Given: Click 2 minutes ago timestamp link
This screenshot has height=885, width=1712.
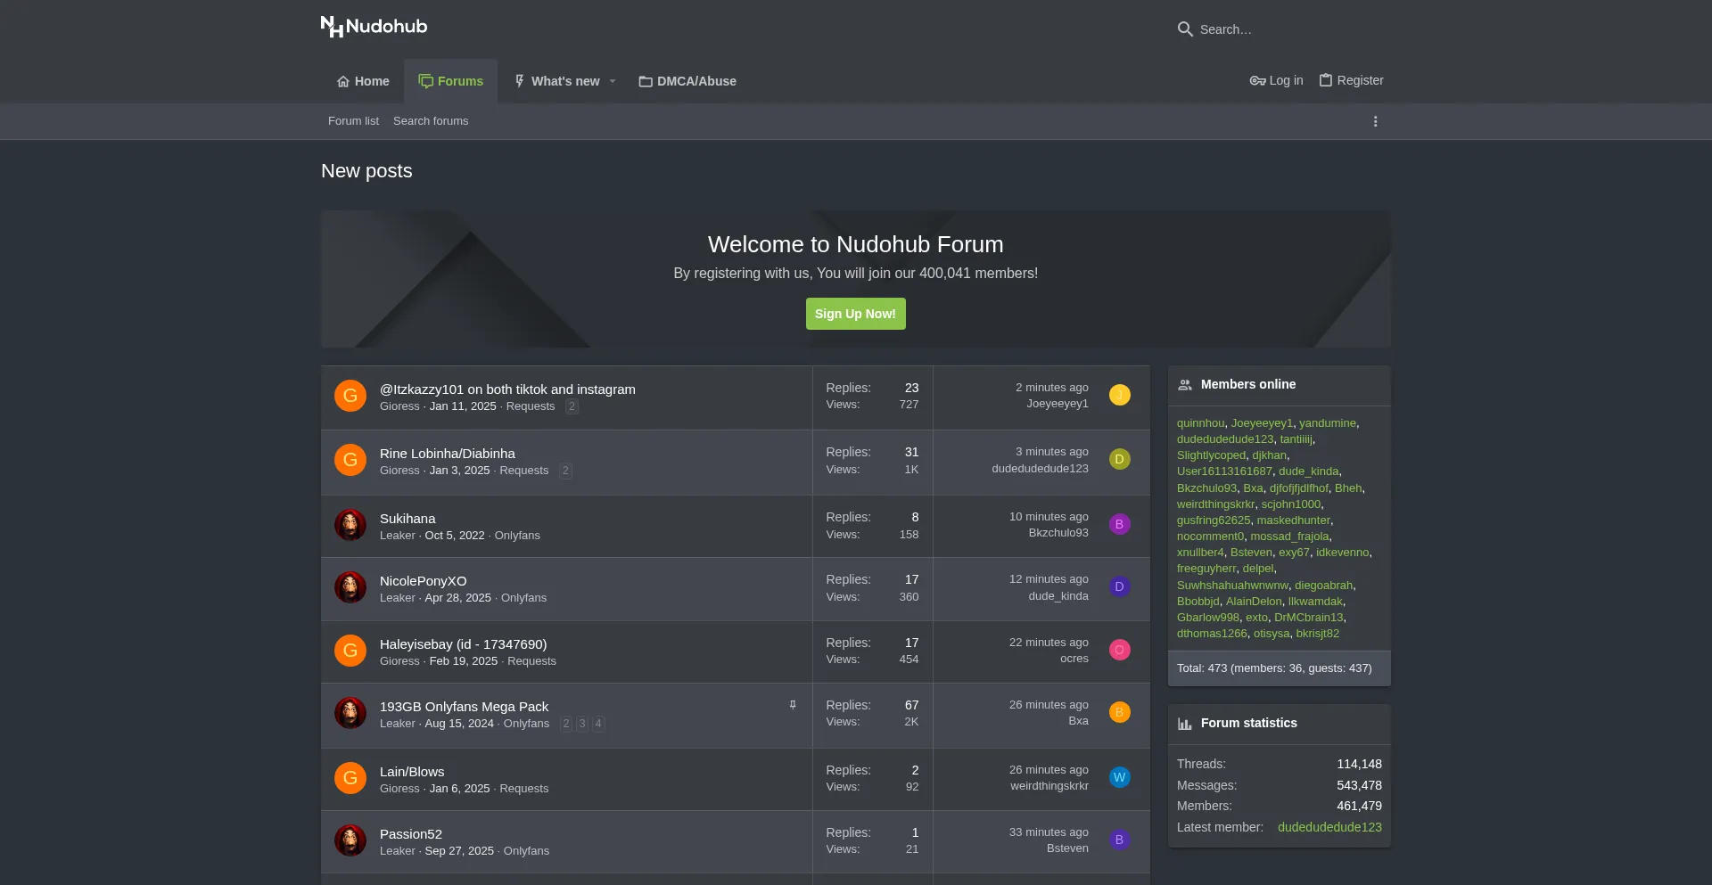Looking at the screenshot, I should (1051, 388).
